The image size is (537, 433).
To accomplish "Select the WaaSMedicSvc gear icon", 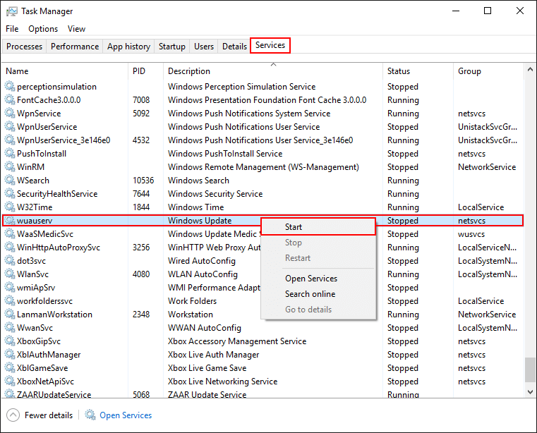I will pyautogui.click(x=10, y=234).
